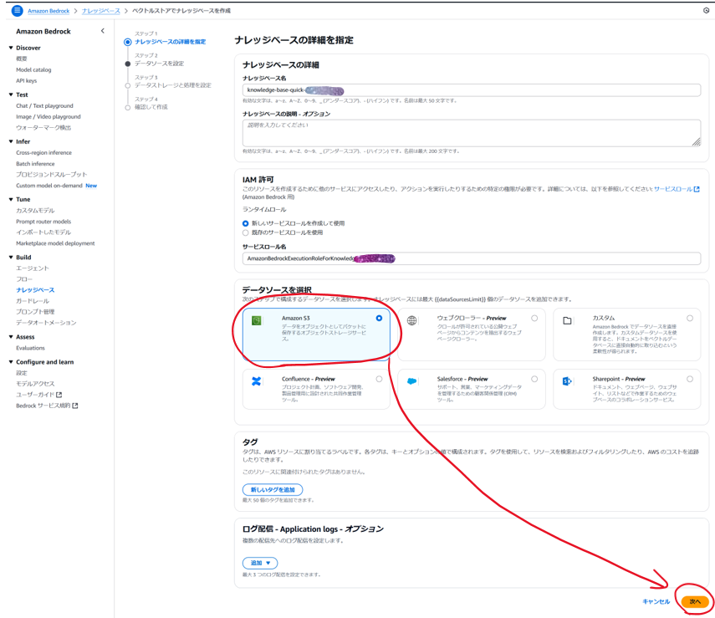
Task: Click the ナレッジベース名 input field
Action: point(472,90)
